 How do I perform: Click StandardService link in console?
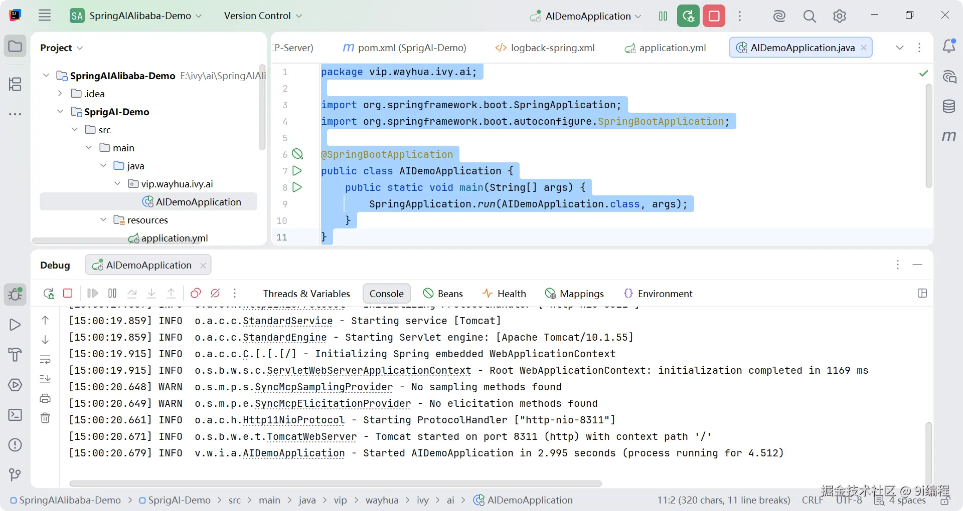pos(287,321)
